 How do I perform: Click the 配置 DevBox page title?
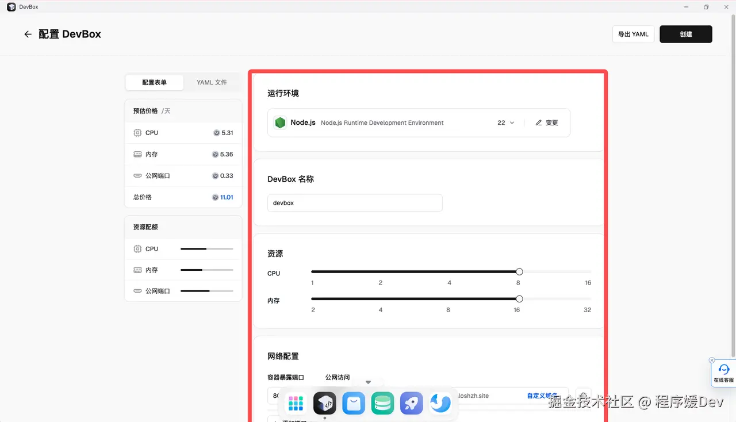[x=70, y=34]
